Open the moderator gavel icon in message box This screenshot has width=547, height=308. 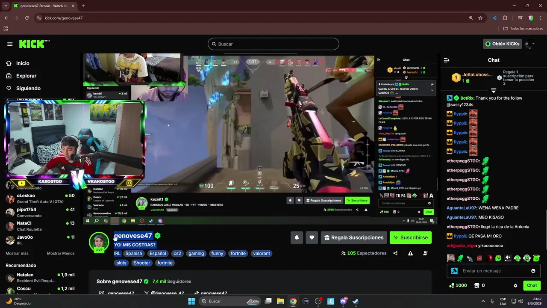tap(455, 271)
